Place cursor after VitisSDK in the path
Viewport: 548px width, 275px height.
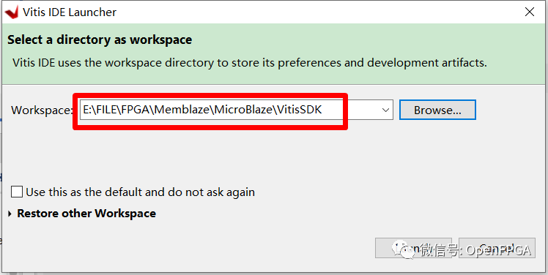click(x=322, y=110)
